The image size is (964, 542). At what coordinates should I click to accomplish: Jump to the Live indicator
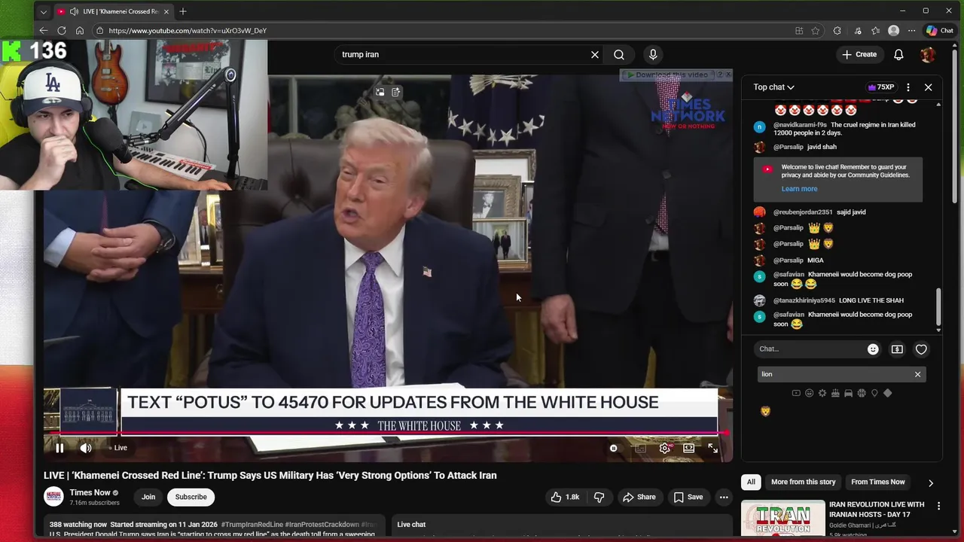coord(118,448)
